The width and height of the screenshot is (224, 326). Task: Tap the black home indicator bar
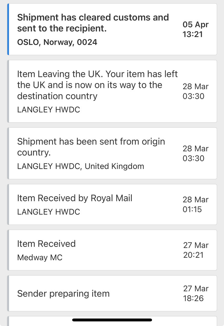point(112,320)
